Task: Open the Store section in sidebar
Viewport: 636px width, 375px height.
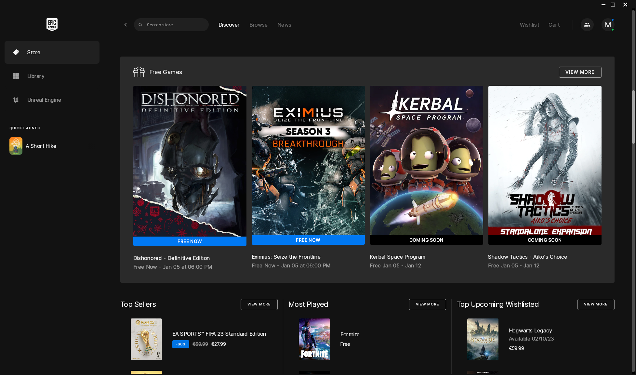Action: 52,52
